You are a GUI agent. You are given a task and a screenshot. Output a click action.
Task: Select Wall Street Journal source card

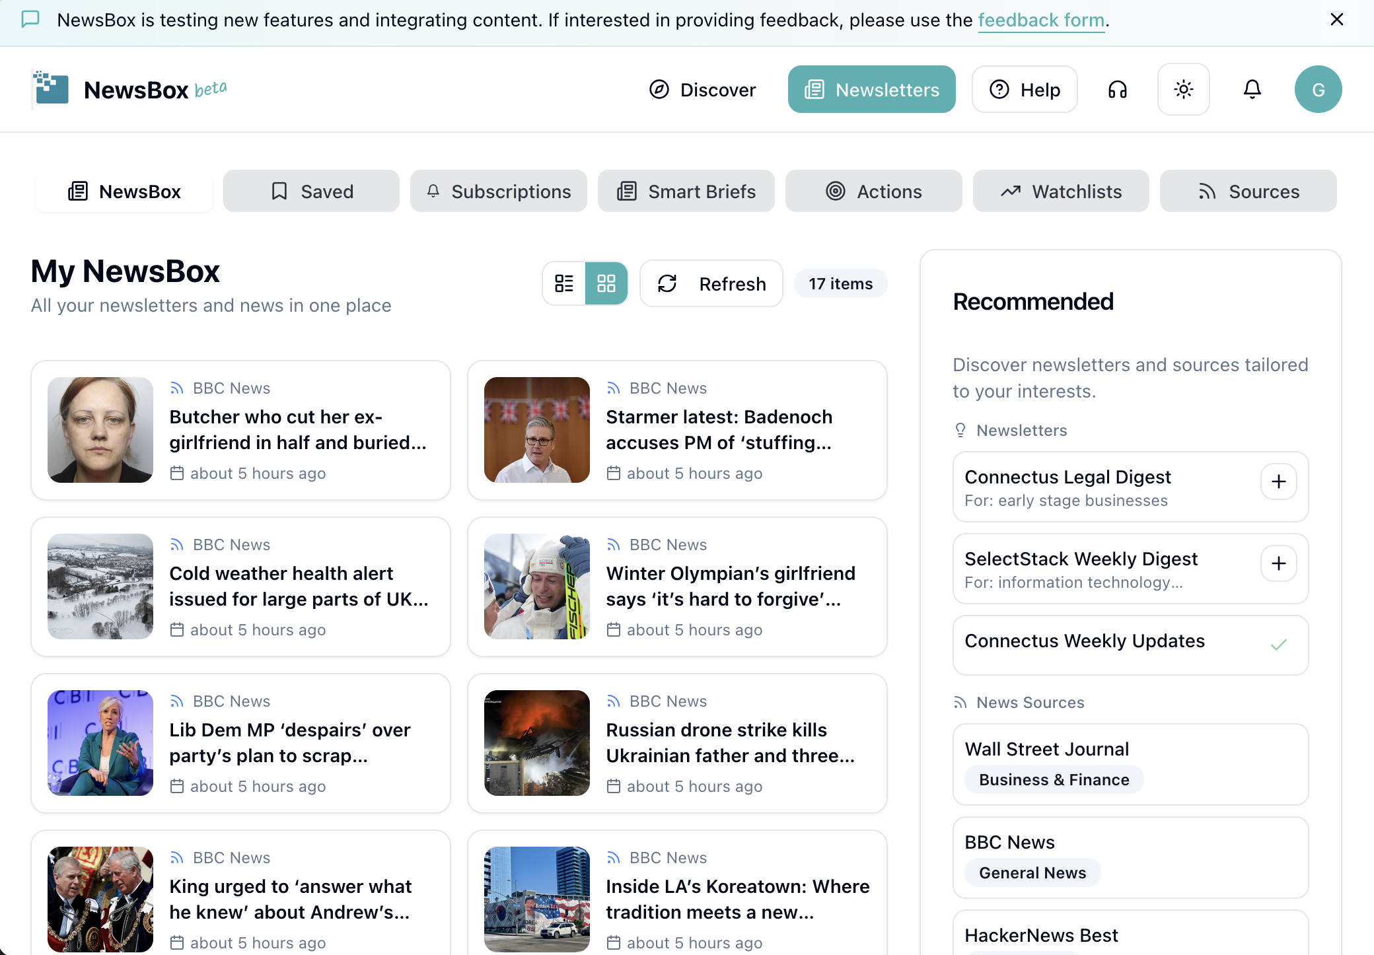coord(1130,764)
